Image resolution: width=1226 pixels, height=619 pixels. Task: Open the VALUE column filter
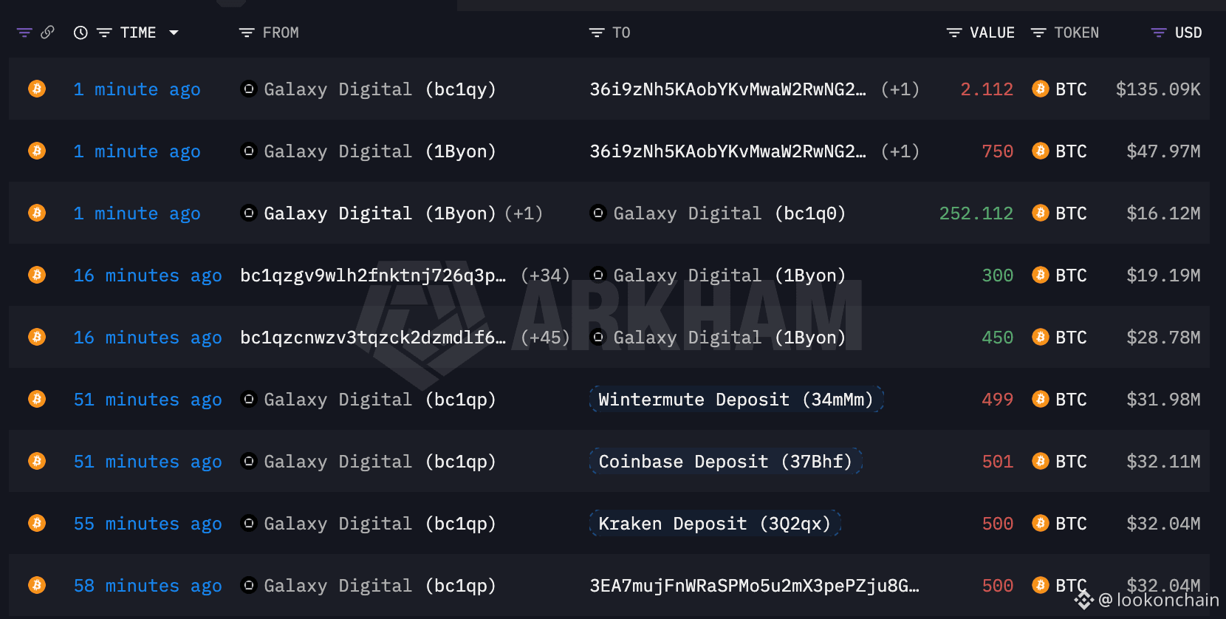pyautogui.click(x=954, y=33)
